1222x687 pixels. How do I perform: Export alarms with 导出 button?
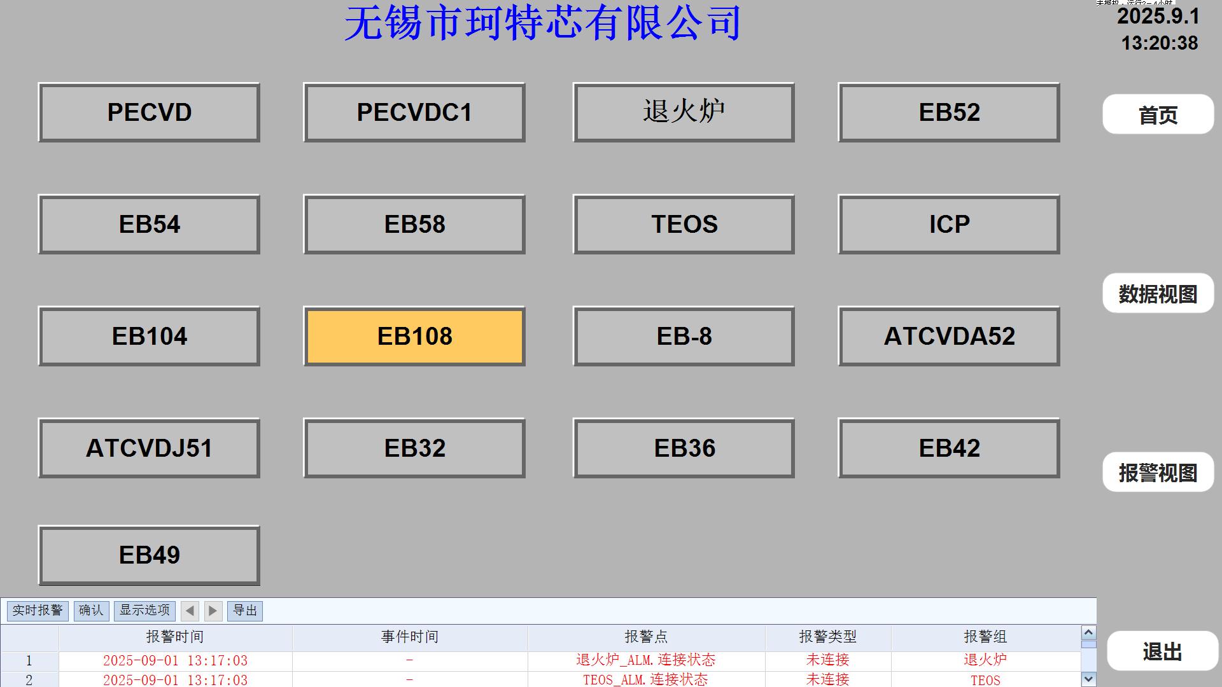click(x=245, y=611)
